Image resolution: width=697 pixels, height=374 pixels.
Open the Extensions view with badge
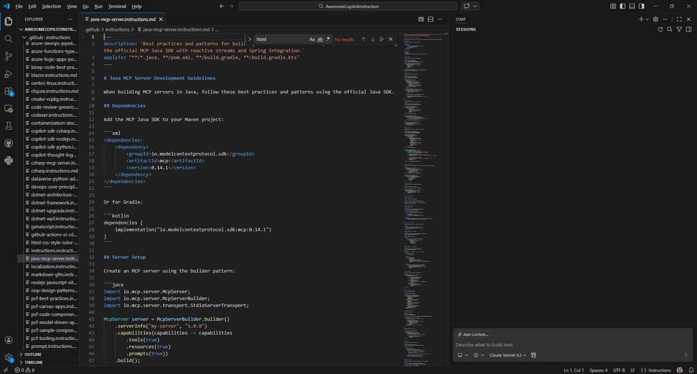click(9, 91)
